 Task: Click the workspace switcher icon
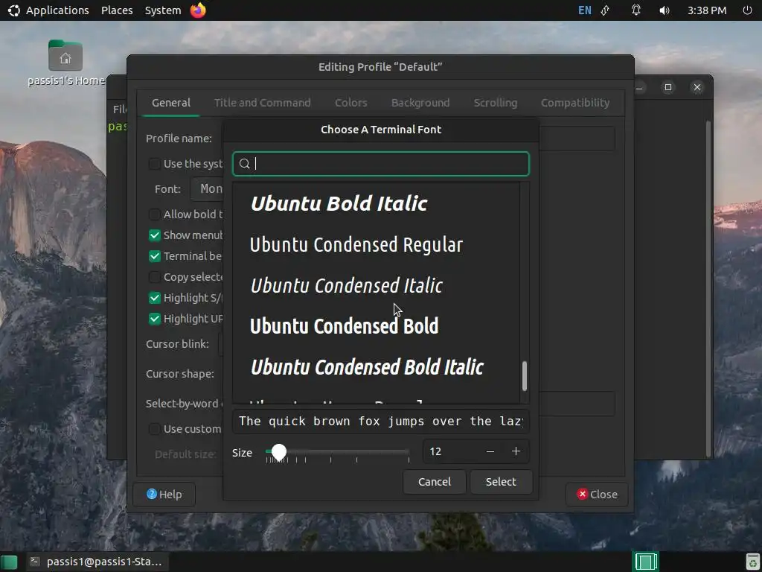click(x=646, y=562)
